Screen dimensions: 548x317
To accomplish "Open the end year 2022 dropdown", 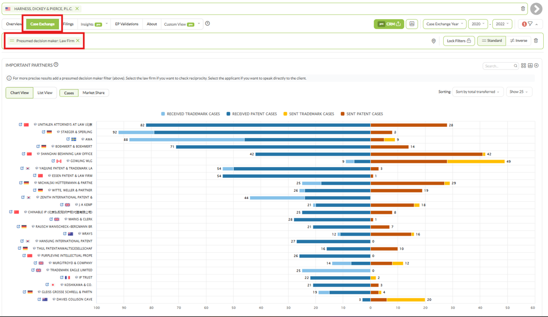I will [x=502, y=24].
